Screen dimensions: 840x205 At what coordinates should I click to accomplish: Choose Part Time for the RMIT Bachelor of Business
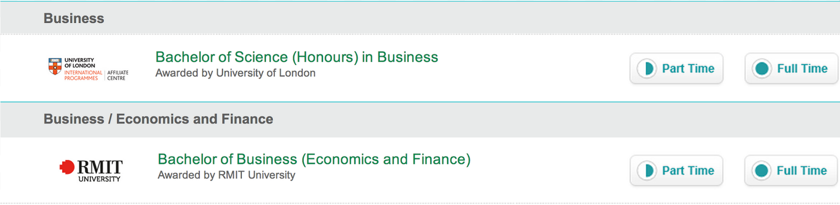pyautogui.click(x=688, y=171)
